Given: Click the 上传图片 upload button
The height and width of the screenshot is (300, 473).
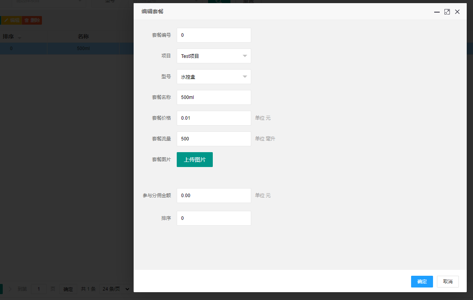Looking at the screenshot, I should click(195, 160).
